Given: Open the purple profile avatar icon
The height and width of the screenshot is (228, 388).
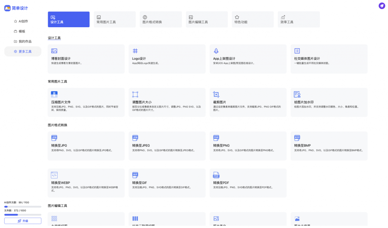Looking at the screenshot, I should pyautogui.click(x=382, y=6).
